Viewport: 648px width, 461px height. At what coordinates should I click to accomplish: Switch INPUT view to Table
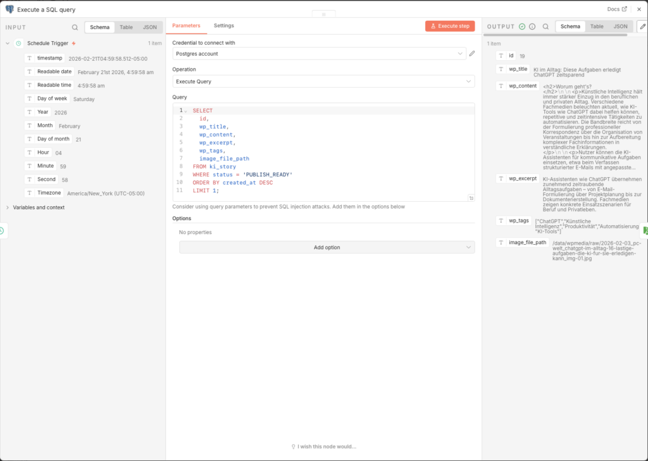[x=126, y=27]
